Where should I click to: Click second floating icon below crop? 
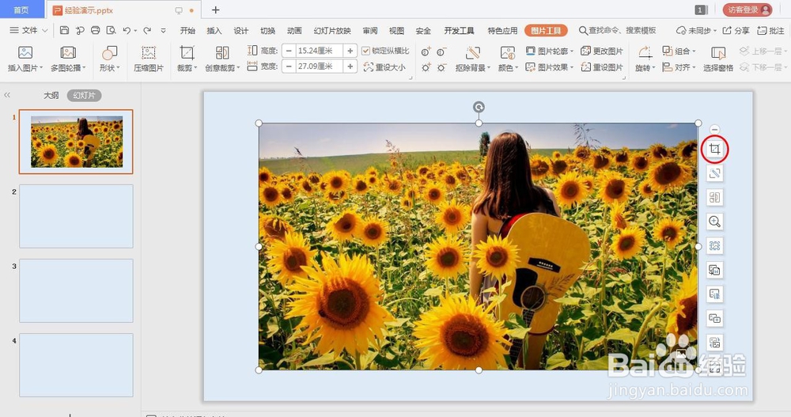[x=714, y=173]
